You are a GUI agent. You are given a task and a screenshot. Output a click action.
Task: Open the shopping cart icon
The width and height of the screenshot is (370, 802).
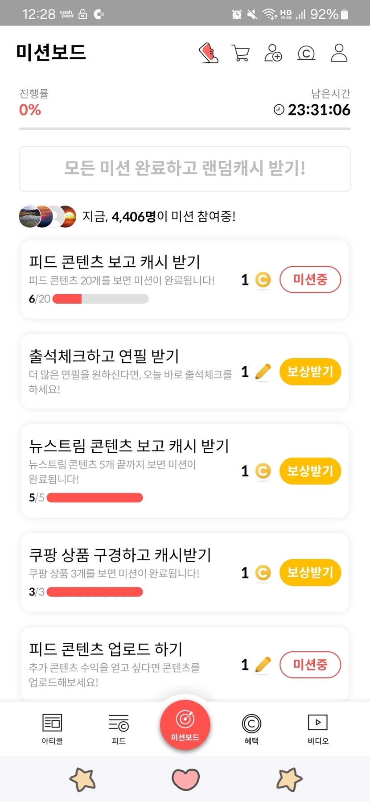(241, 53)
